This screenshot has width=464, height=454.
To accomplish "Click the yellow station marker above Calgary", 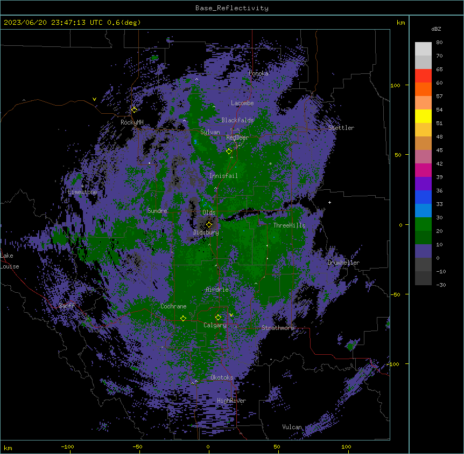I will 218,318.
